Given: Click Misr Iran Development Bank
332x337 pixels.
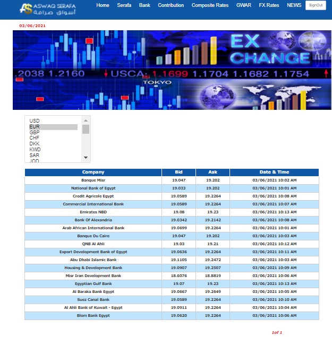Looking at the screenshot, I should 93,275.
